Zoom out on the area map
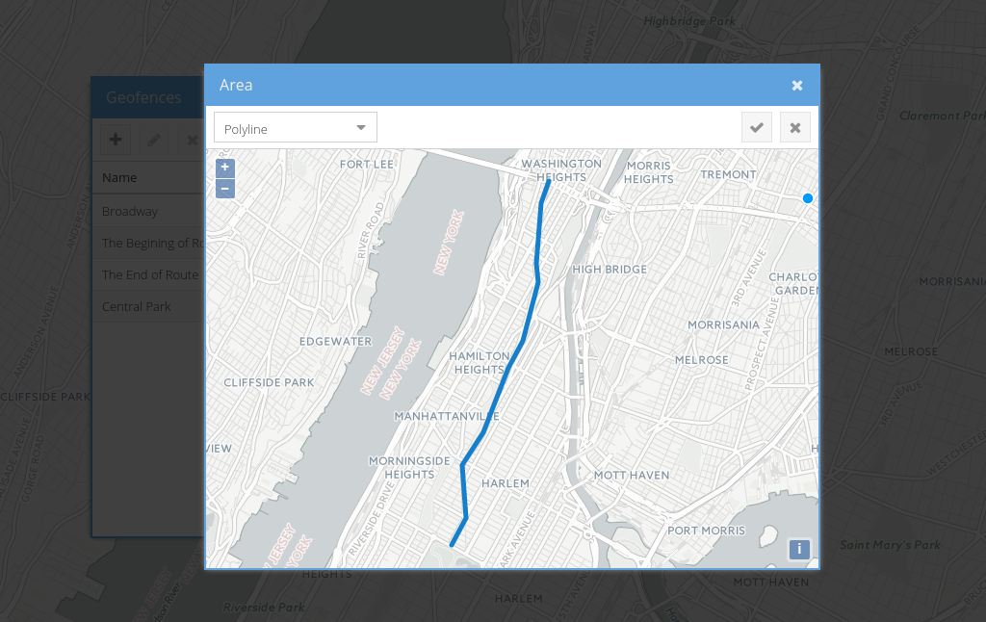This screenshot has width=986, height=622. coord(224,189)
